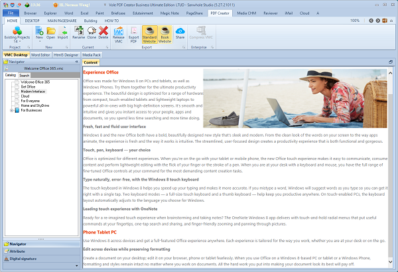Click the Import icon
Image resolution: width=398 pixels, height=272 pixels.
[x=62, y=34]
